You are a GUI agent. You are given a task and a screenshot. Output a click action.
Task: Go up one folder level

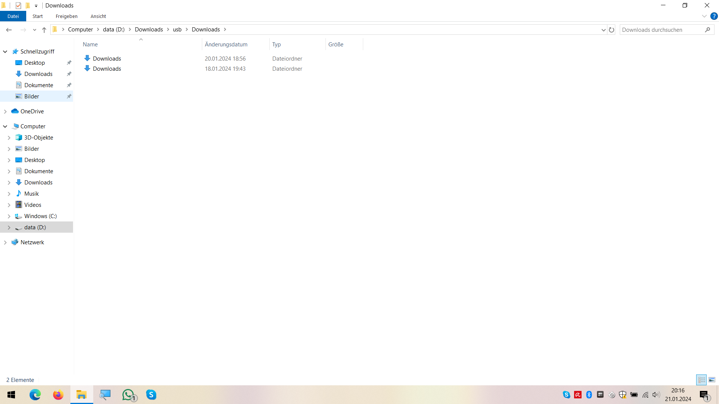click(x=44, y=30)
